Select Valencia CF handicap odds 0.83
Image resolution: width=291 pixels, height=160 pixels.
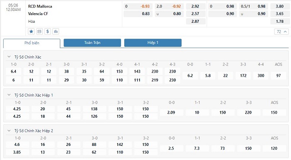coord(138,14)
